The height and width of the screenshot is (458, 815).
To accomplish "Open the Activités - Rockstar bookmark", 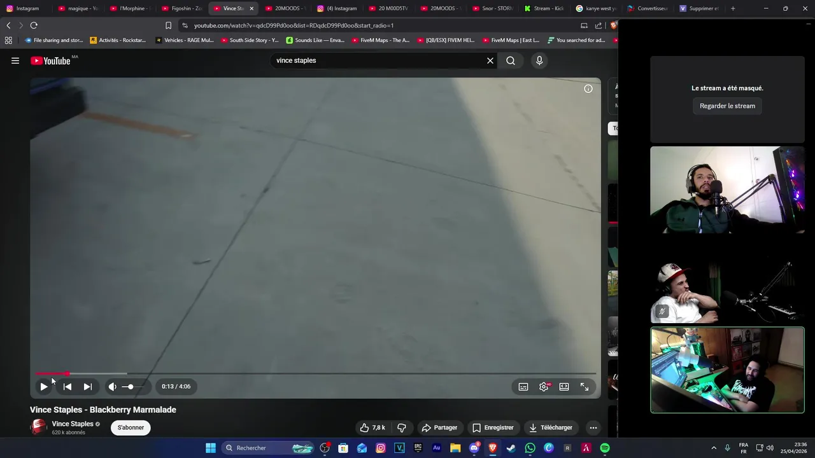I will point(118,40).
